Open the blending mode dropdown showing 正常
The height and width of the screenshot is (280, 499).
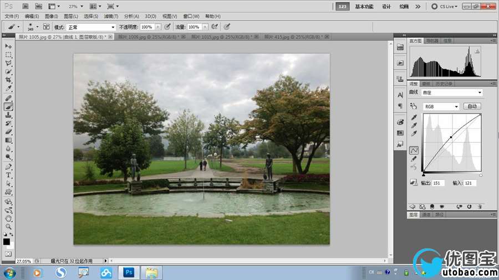pos(91,27)
